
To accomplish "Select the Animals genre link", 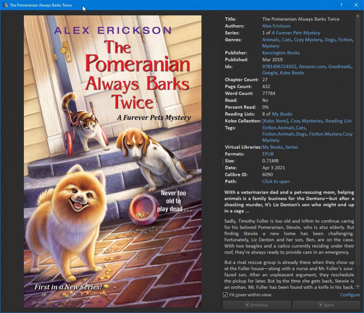I will (x=271, y=40).
